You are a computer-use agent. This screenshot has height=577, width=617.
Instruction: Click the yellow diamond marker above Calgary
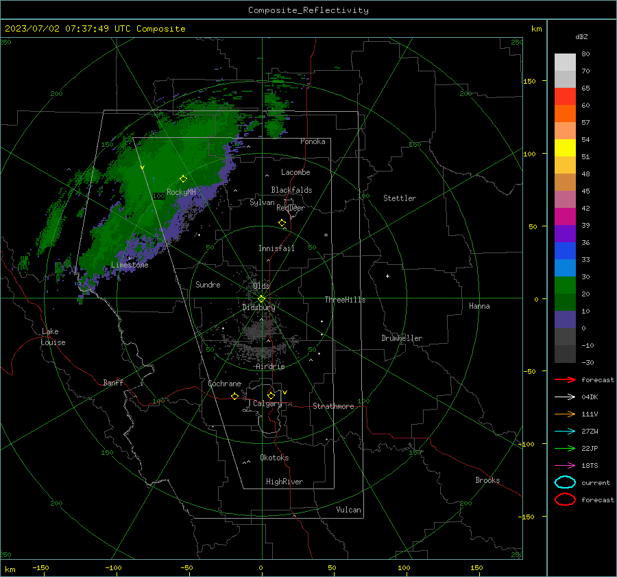(271, 395)
